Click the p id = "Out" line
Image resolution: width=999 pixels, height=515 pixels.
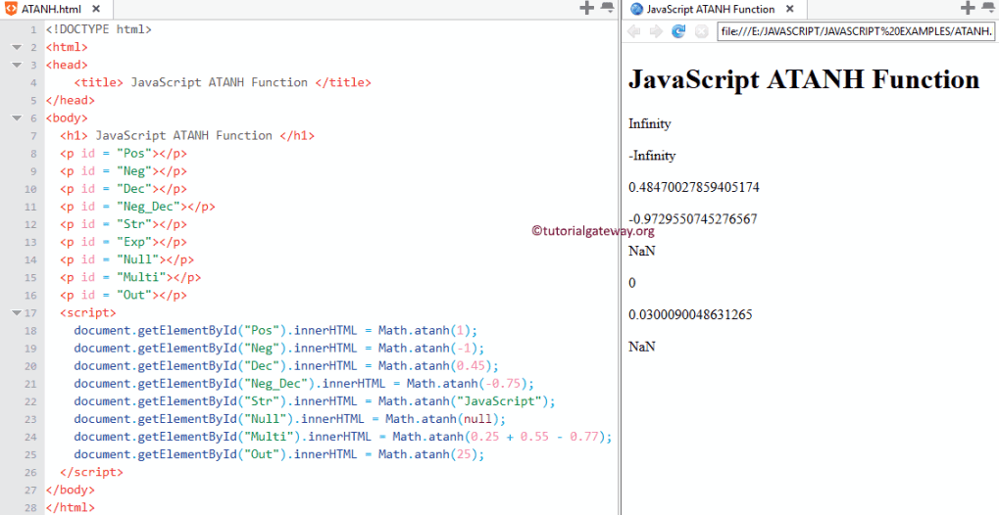click(124, 296)
